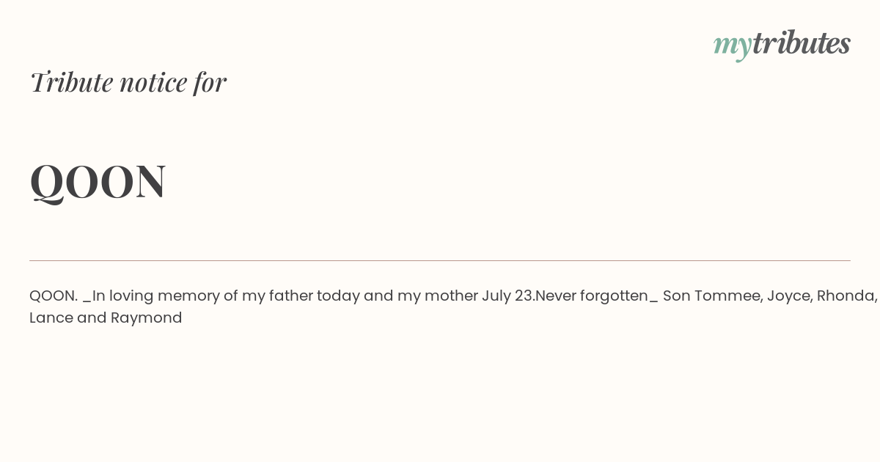Select the "Tribute notice for" heading
880x462 pixels.
(128, 82)
